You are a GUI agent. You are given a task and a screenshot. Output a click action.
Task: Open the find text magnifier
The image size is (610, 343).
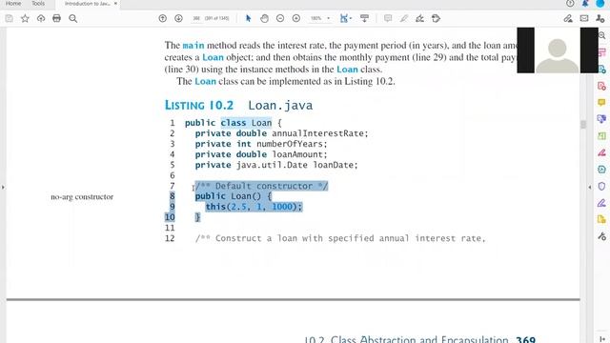click(72, 18)
